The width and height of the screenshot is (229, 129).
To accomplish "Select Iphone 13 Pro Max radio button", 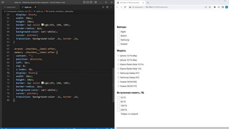I will pos(118,56).
